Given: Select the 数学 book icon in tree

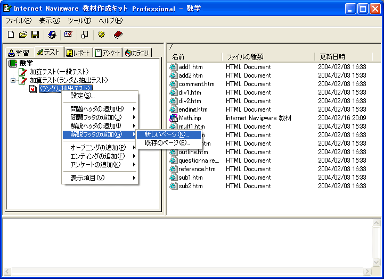Looking at the screenshot, I should pos(12,63).
